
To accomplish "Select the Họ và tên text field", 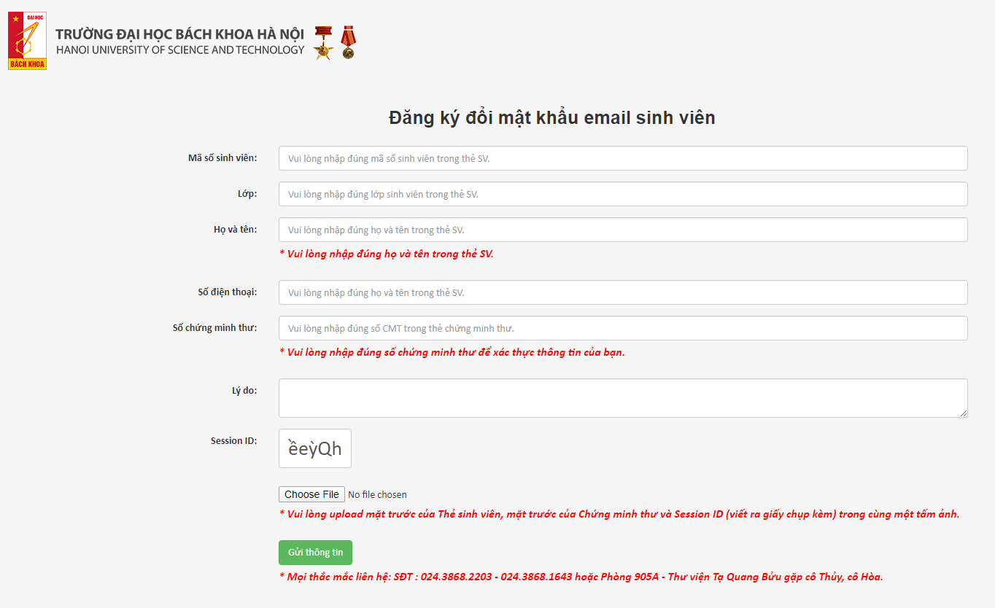I will tap(622, 230).
